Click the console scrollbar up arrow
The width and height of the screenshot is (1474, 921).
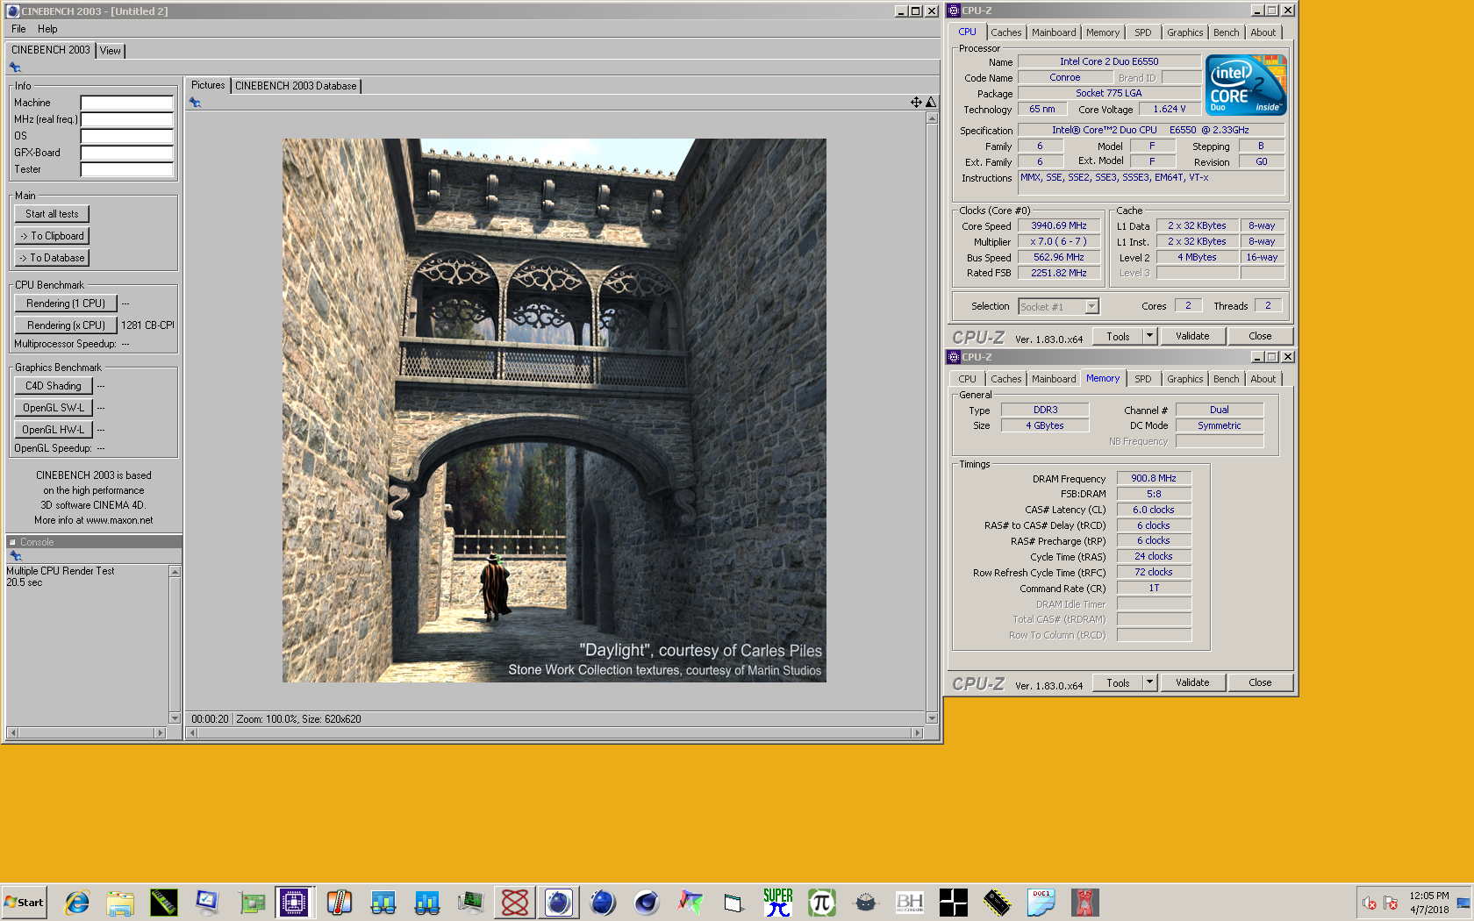click(175, 572)
